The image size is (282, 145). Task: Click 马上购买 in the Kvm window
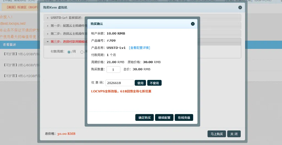coord(217,134)
